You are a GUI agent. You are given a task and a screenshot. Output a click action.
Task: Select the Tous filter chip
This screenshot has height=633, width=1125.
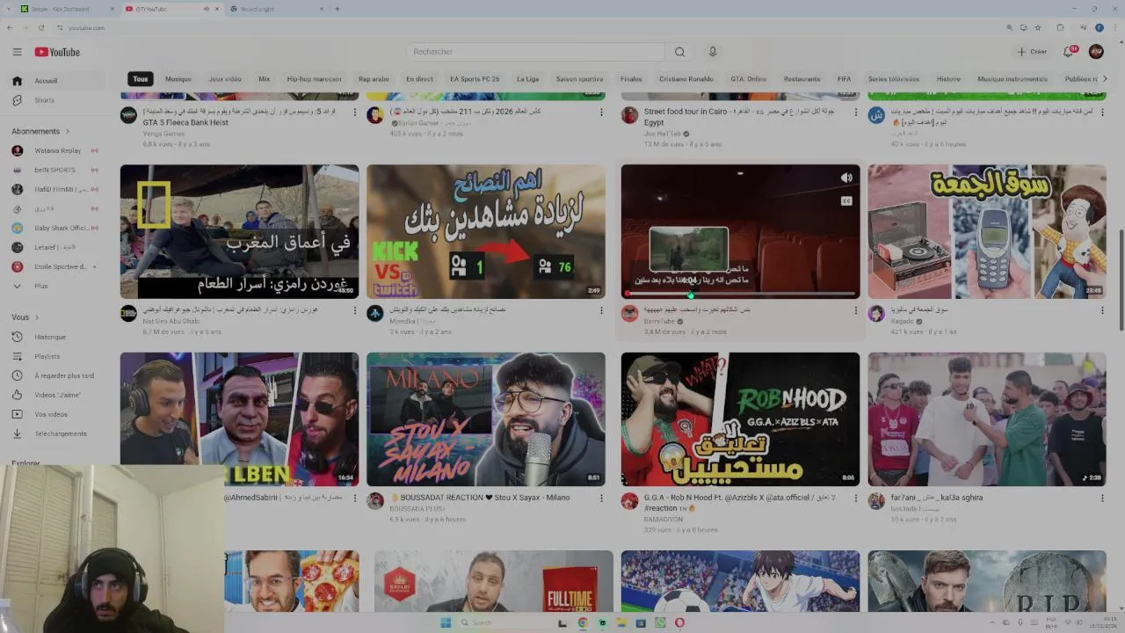click(x=141, y=79)
